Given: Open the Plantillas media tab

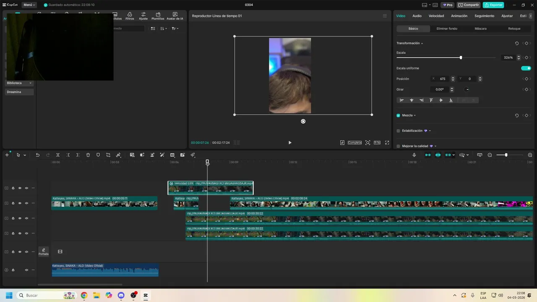Looking at the screenshot, I should click(158, 16).
